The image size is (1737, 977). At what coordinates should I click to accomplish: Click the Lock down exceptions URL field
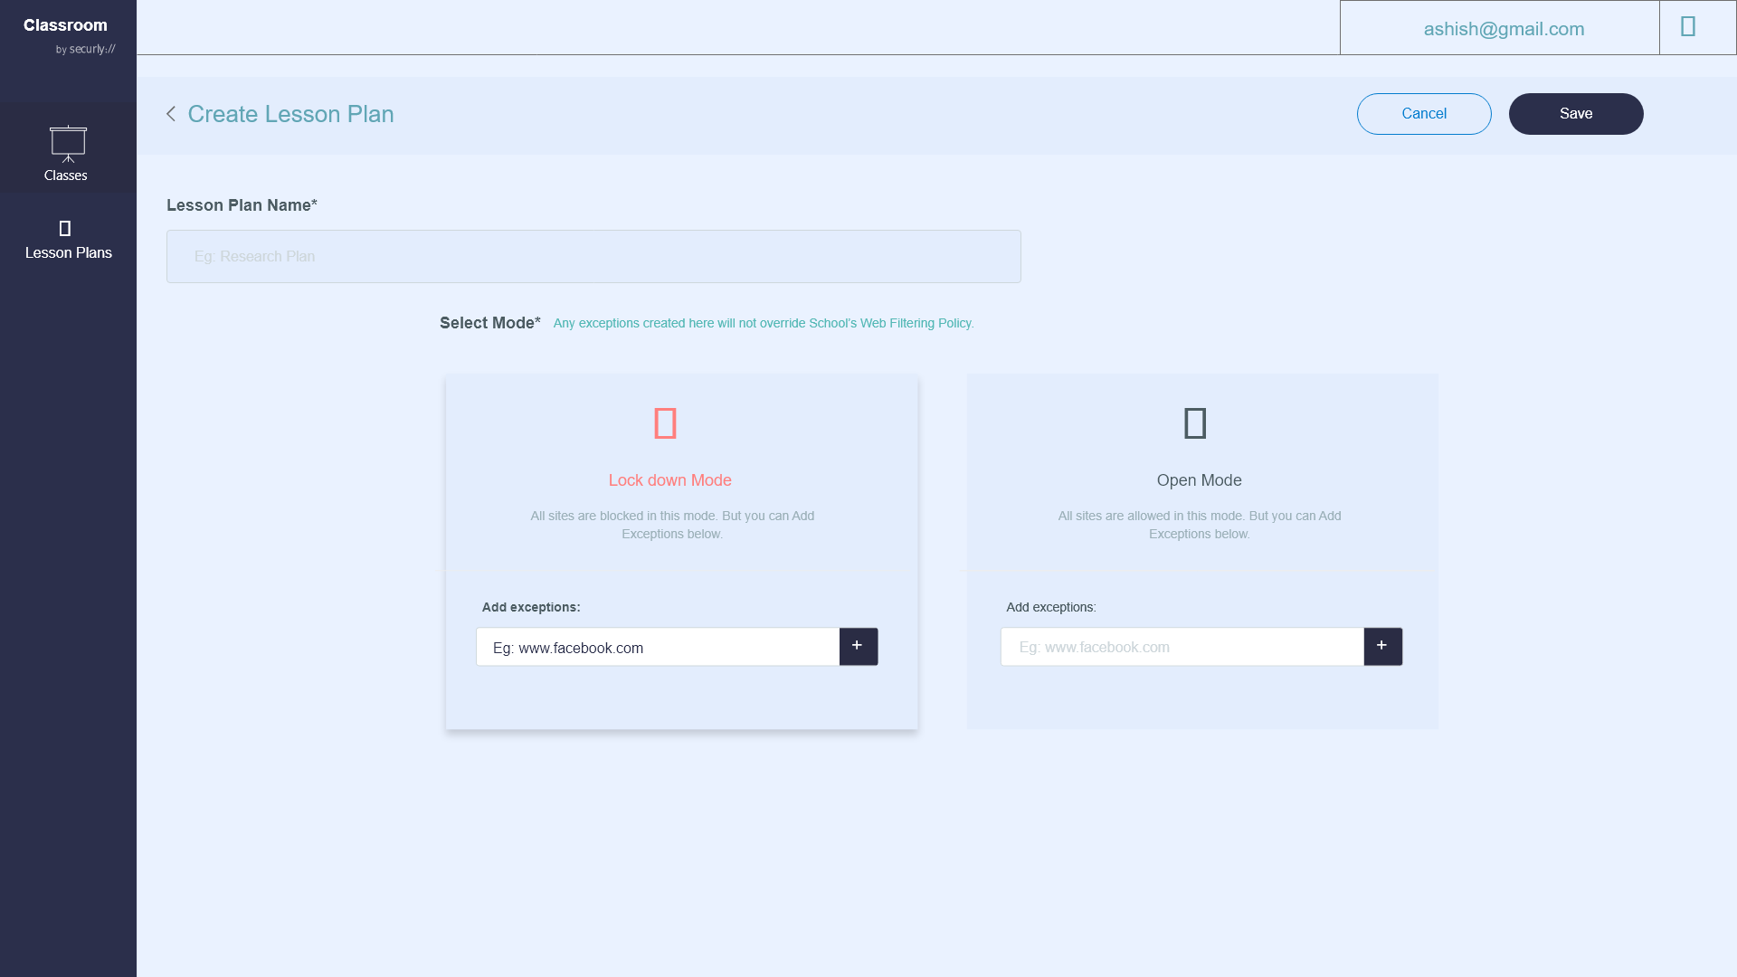[x=658, y=648]
